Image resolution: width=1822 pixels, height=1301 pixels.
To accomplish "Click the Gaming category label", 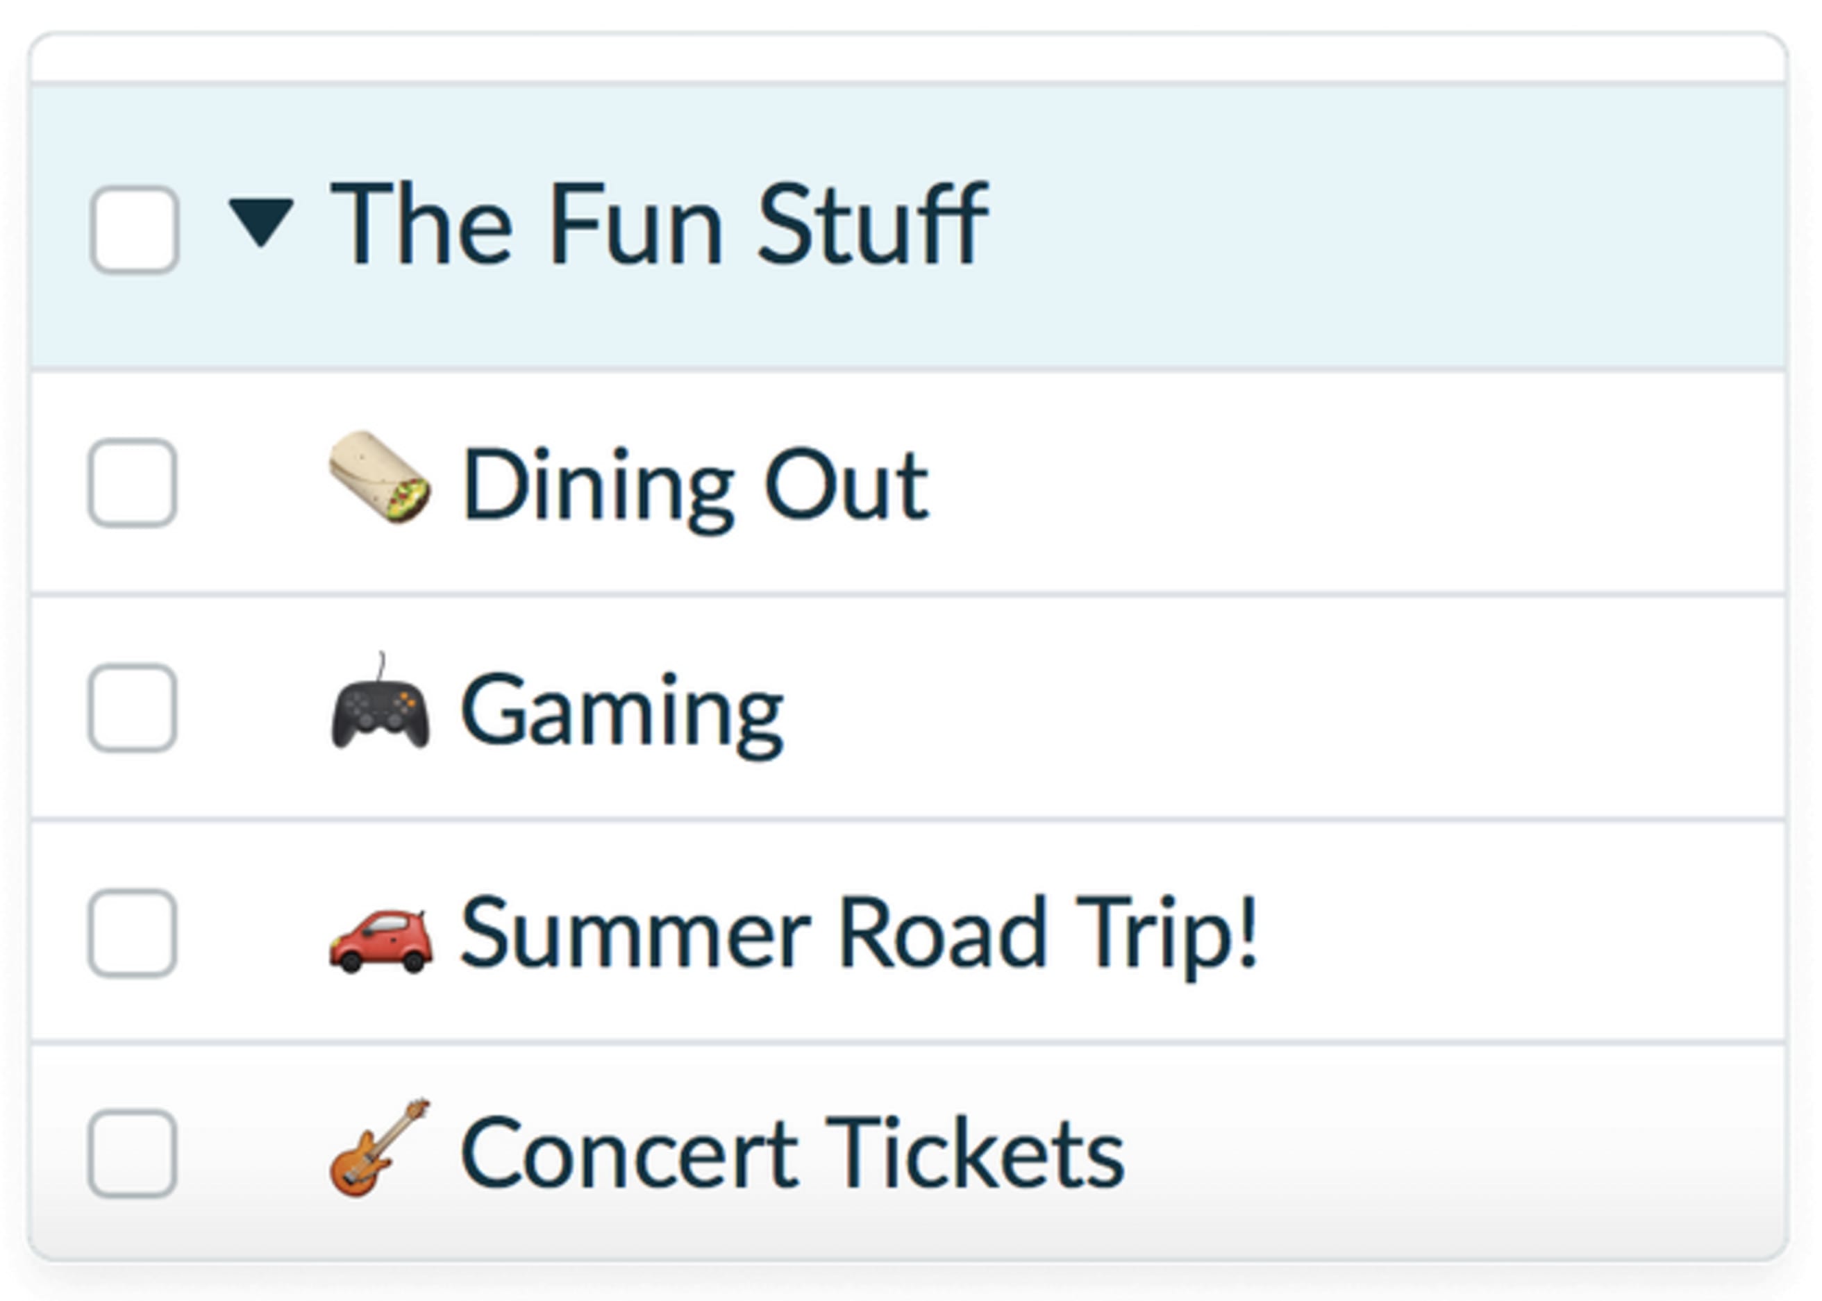I will [x=621, y=712].
